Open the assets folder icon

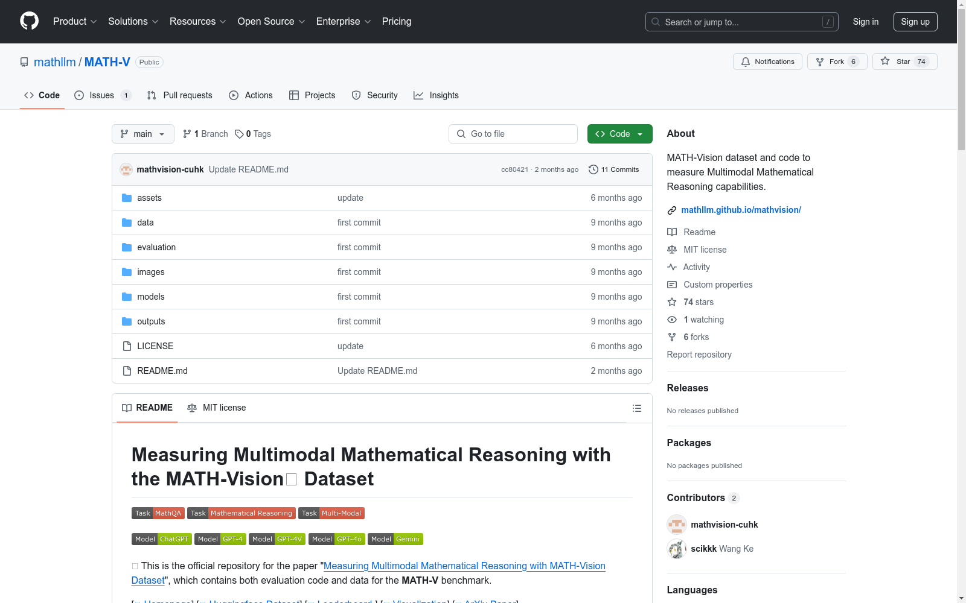tap(127, 198)
